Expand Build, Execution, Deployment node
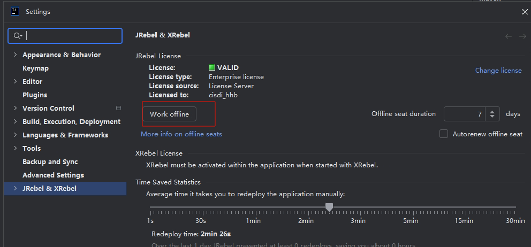 pos(15,121)
